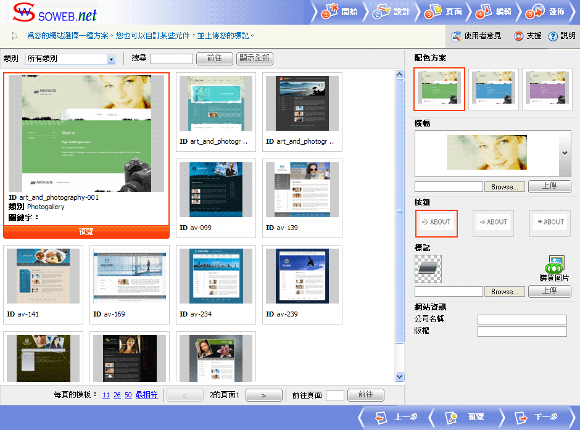Select the first ABOUT button style
Viewport: 580px width, 430px height.
(x=436, y=223)
